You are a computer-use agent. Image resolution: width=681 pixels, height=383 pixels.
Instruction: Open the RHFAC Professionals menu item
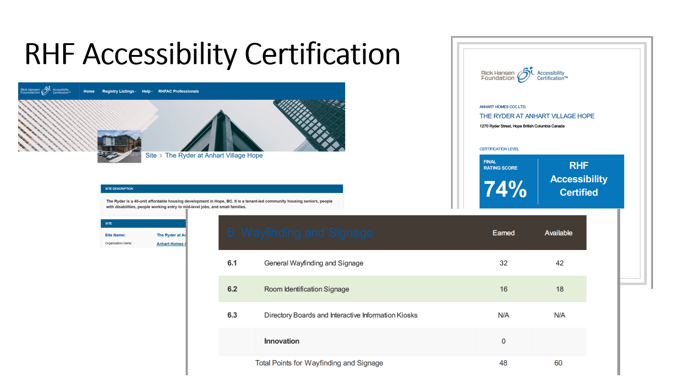pyautogui.click(x=179, y=91)
